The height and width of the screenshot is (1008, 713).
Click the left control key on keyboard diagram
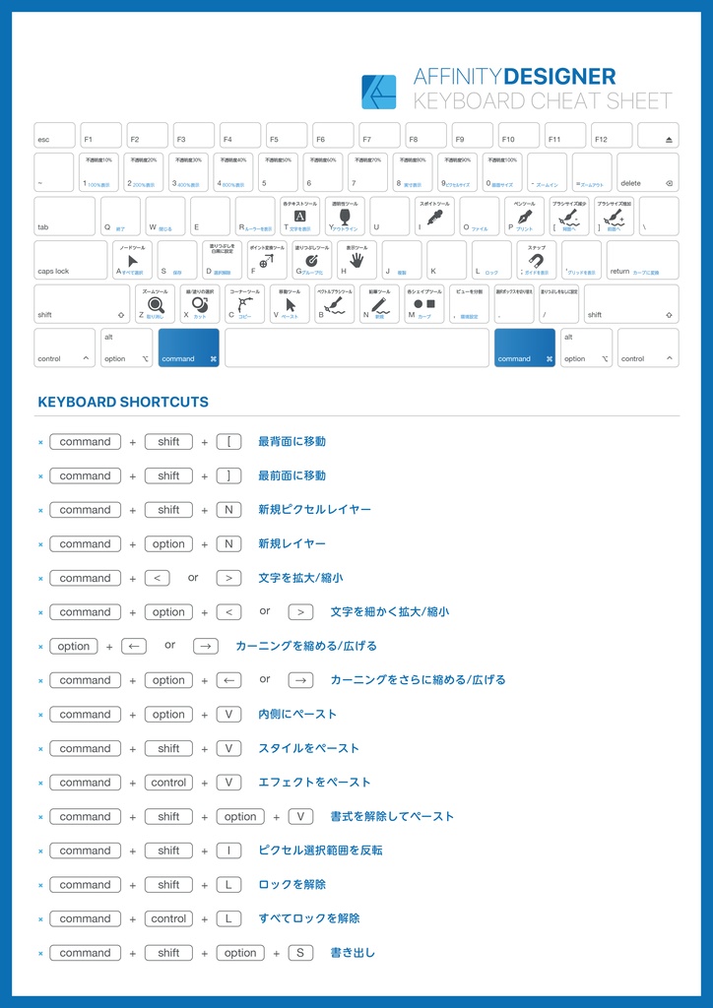64,347
